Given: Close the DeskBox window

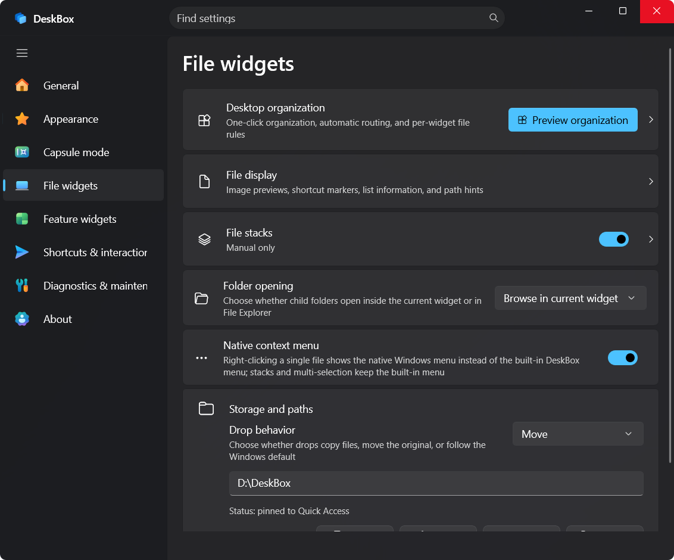Looking at the screenshot, I should click(x=656, y=11).
